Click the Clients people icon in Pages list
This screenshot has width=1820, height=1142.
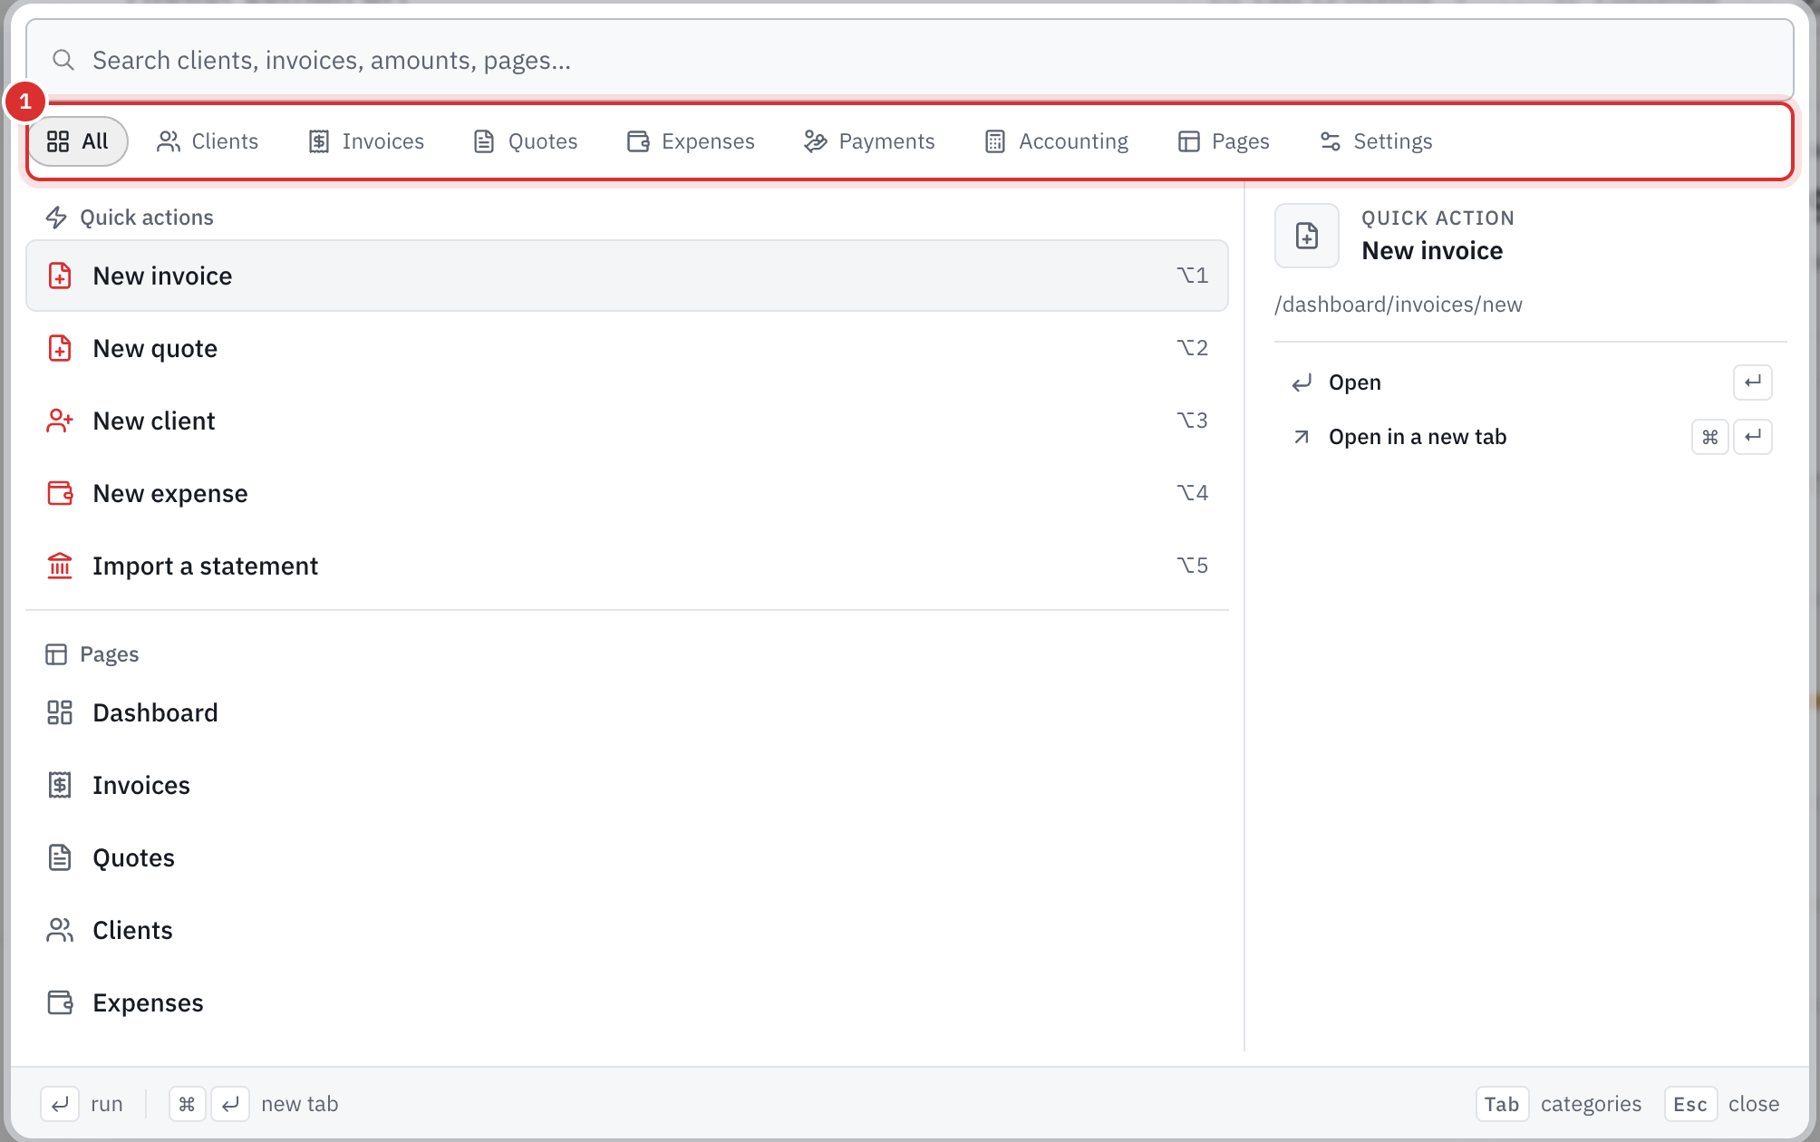click(x=60, y=930)
